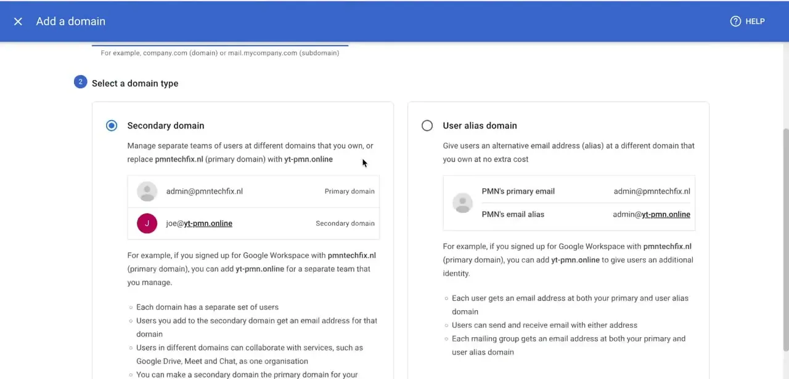Click the 'Each mailing group gets an email address' bullet
The height and width of the screenshot is (379, 789).
568,345
